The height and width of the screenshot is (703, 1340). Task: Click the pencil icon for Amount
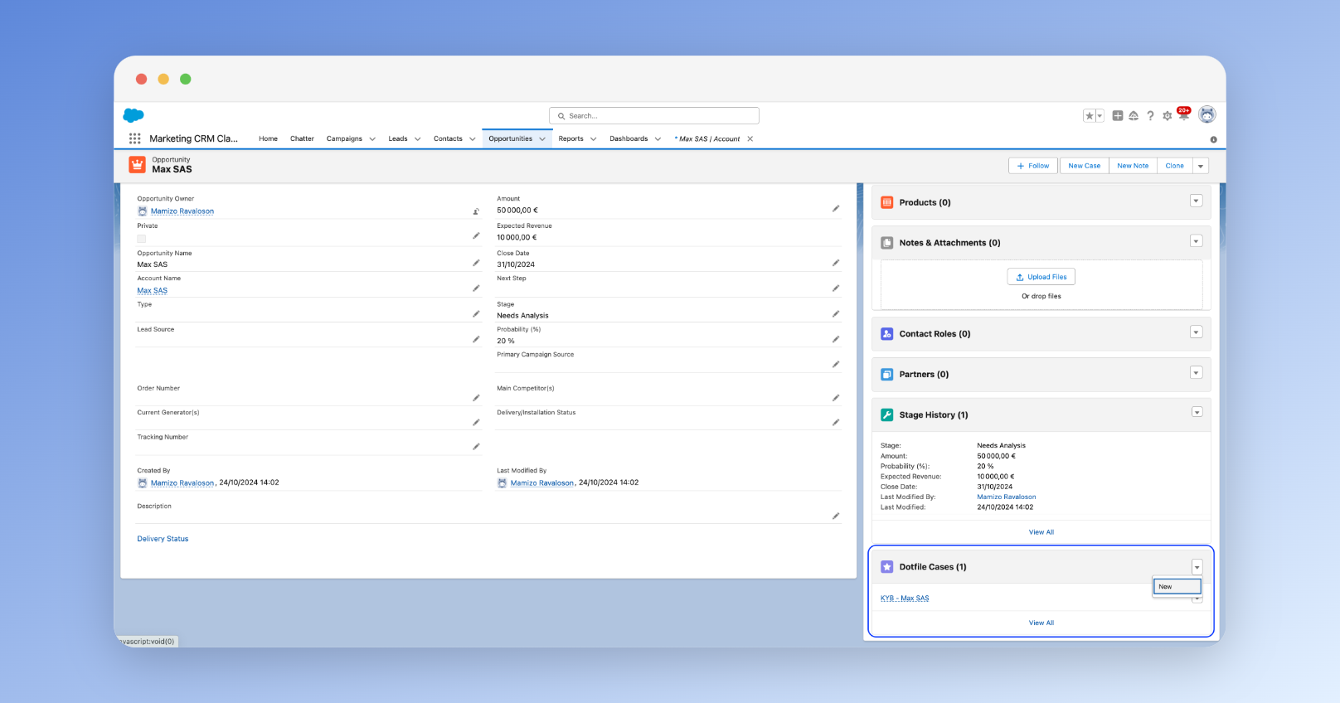(836, 209)
